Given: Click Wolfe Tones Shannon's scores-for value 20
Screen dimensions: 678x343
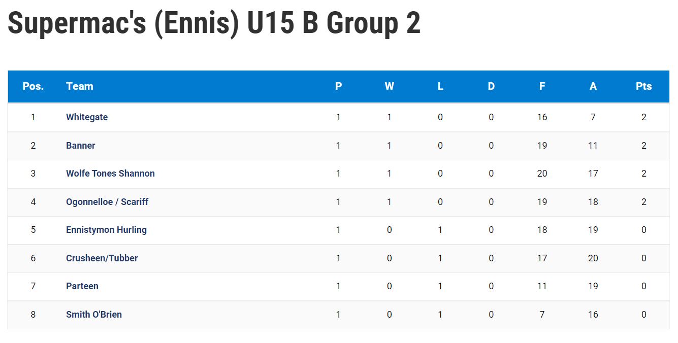Looking at the screenshot, I should coord(542,174).
